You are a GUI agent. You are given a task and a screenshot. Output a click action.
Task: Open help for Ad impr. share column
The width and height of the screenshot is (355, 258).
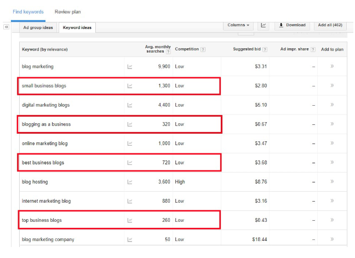coord(313,49)
